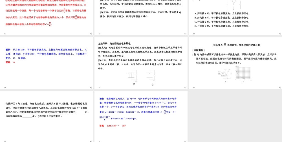Click the current-time graph on slide 16
282x142 pixels.
pos(243,73)
